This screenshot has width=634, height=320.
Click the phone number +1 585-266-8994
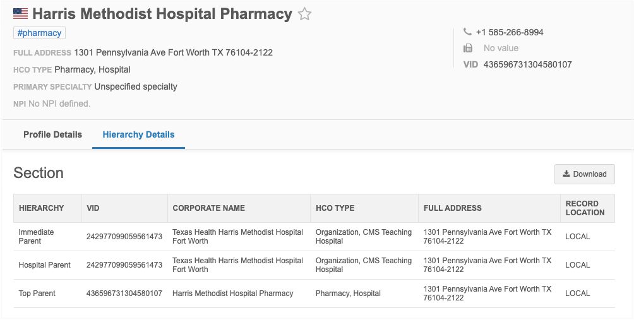[510, 32]
